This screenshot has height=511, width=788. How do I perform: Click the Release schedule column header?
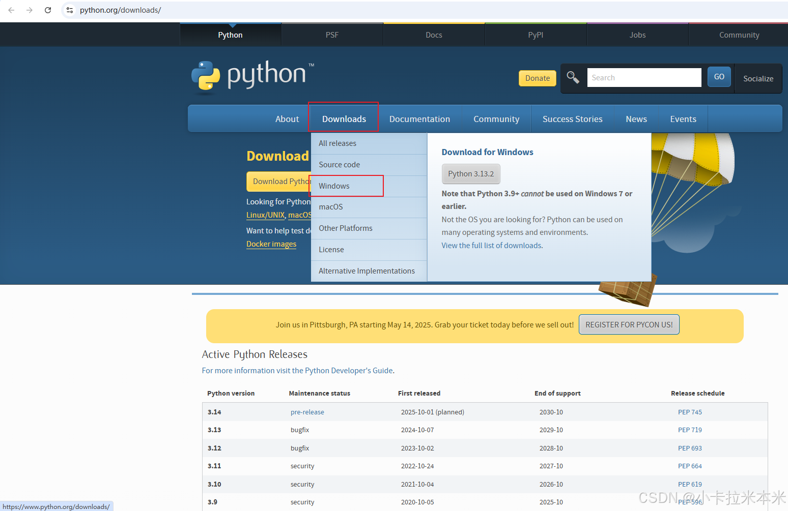coord(698,394)
